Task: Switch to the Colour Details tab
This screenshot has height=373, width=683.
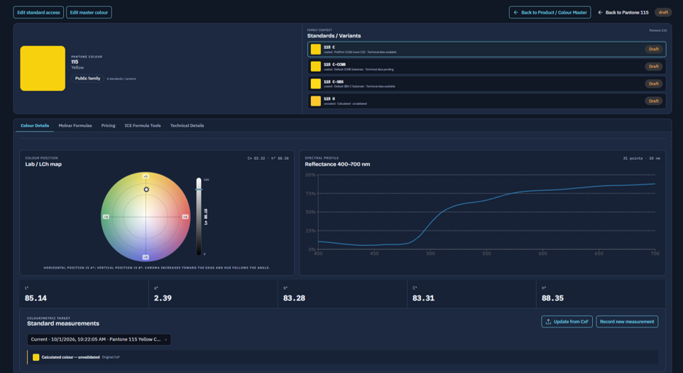Action: pos(35,126)
